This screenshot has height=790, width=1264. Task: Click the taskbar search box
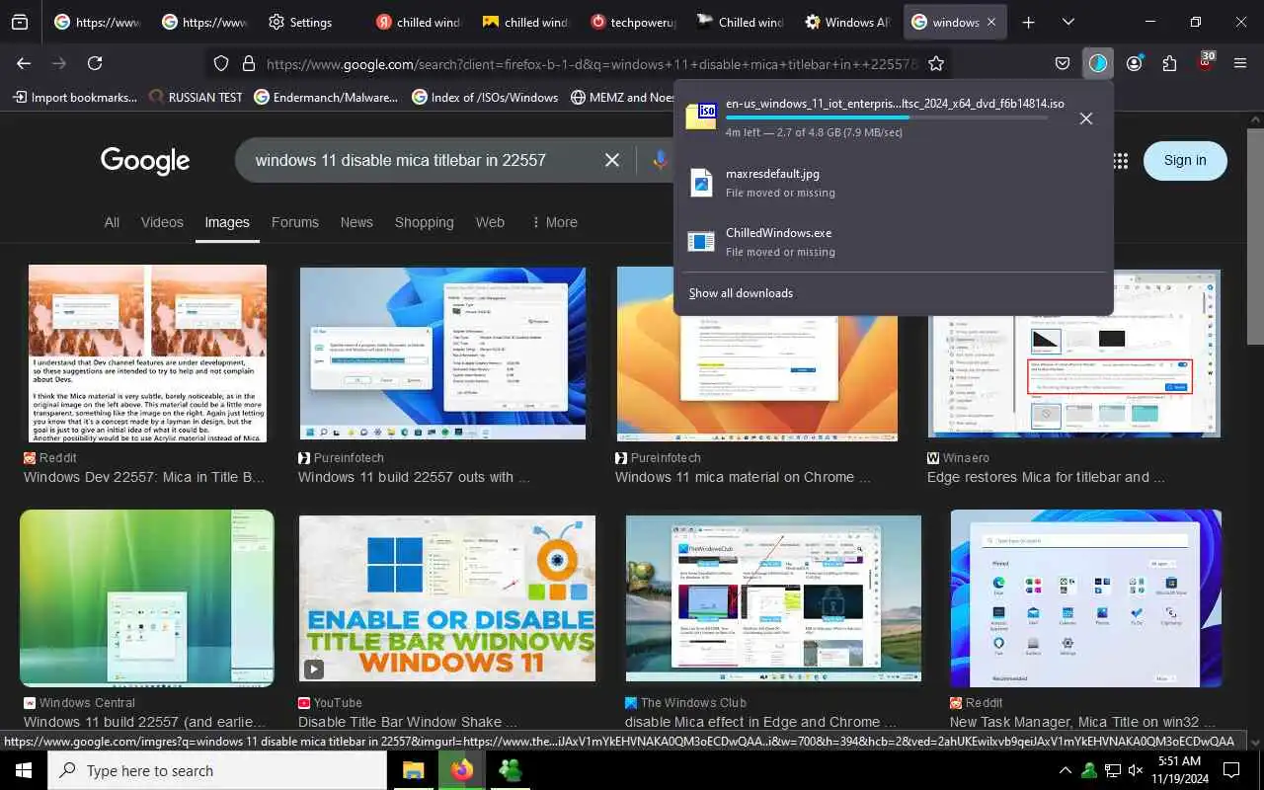click(217, 770)
